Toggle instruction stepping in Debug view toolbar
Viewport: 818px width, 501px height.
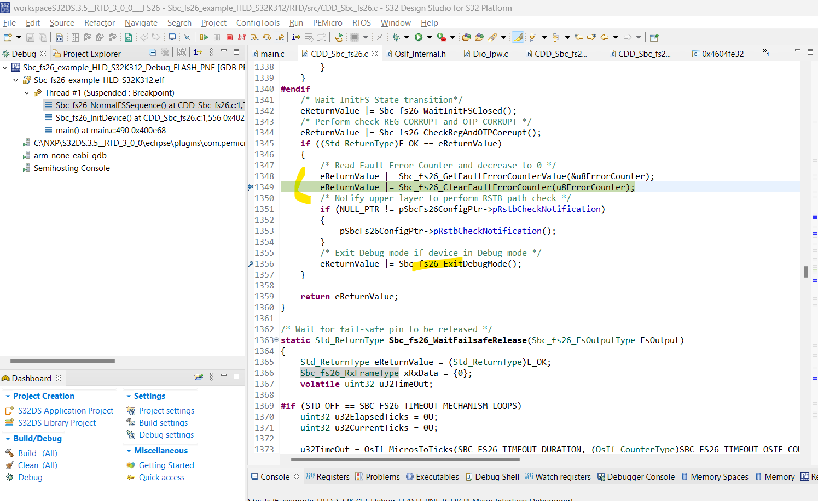click(x=198, y=52)
